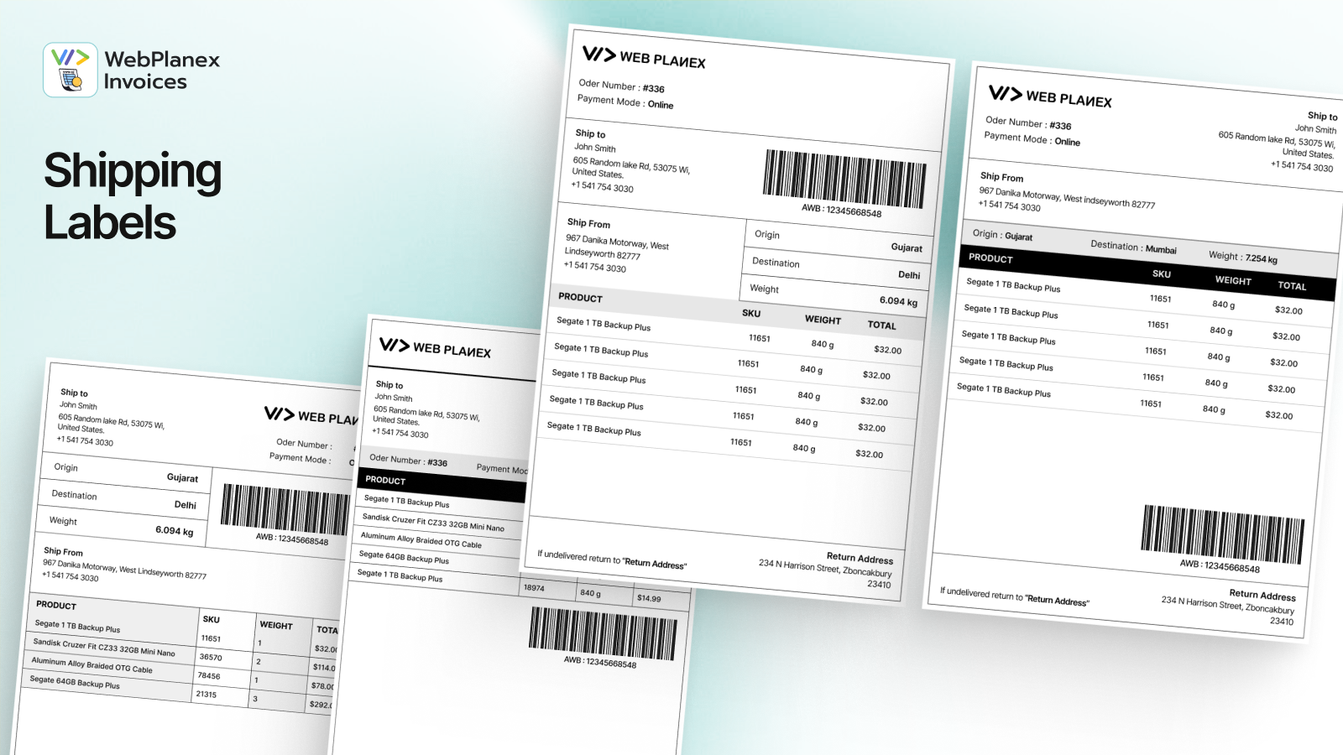Viewport: 1343px width, 755px height.
Task: Click SKU value 18974
Action: click(x=534, y=588)
